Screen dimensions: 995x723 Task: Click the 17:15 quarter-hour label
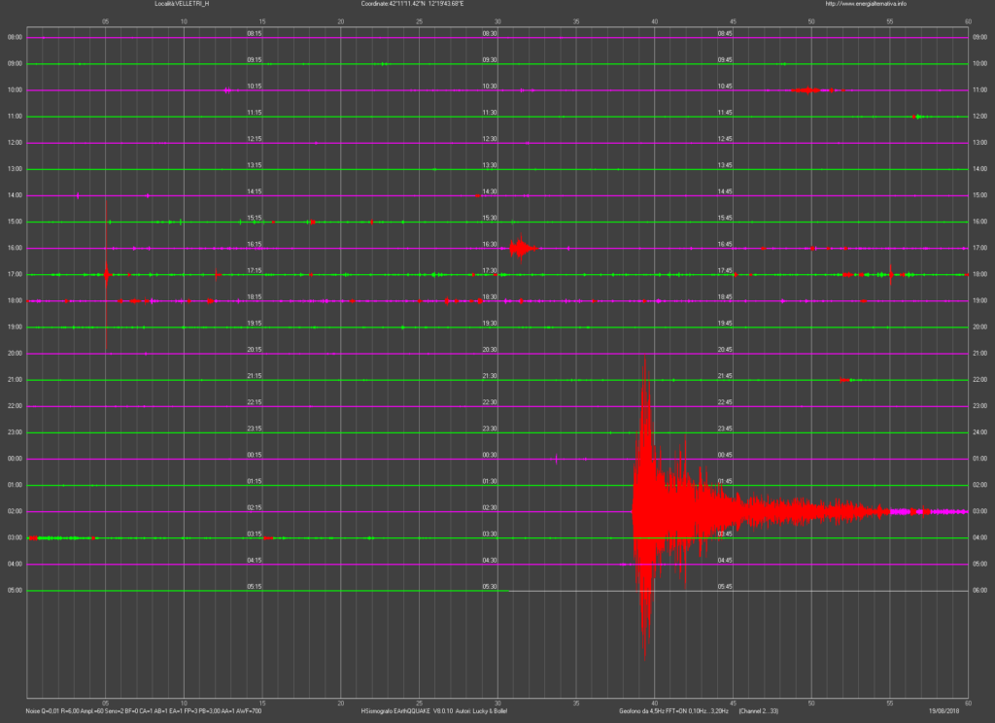[255, 270]
